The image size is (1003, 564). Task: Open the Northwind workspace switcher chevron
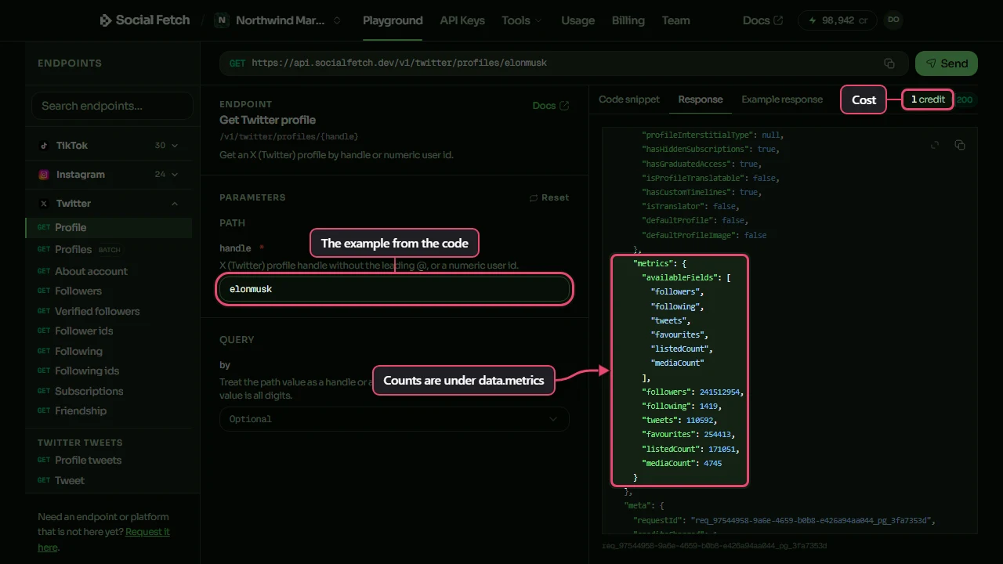(x=337, y=20)
